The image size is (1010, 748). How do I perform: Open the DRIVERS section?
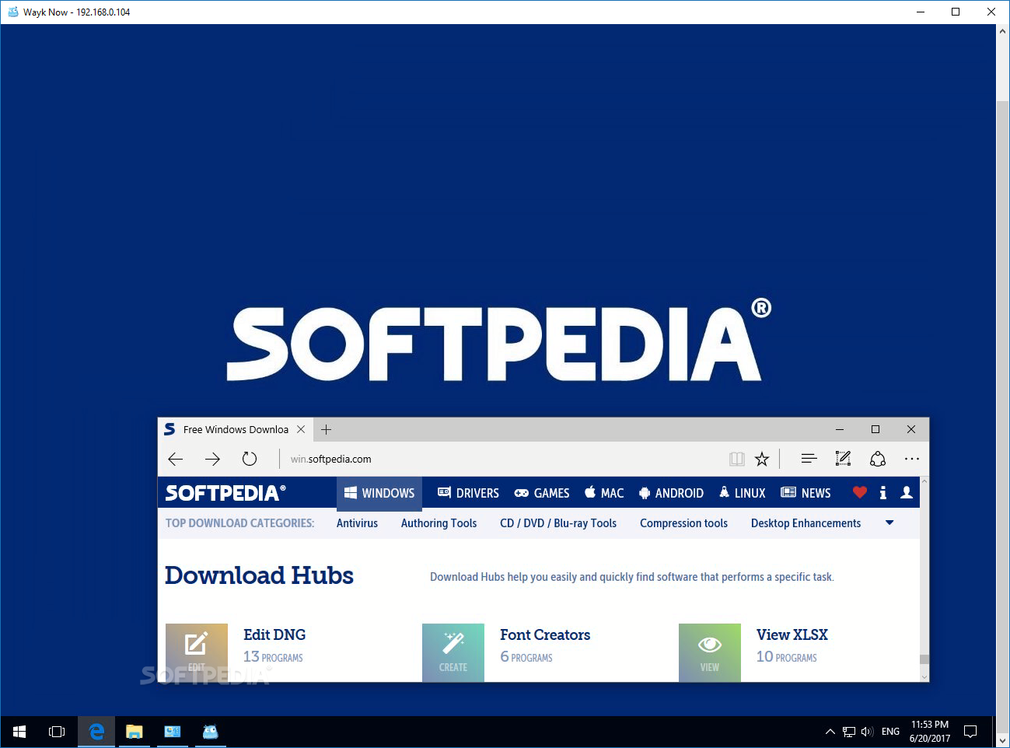pos(468,493)
